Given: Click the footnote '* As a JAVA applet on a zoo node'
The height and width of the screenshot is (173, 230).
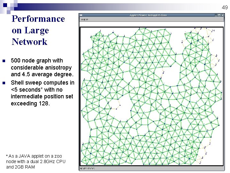Looking at the screenshot, I should (34, 159).
